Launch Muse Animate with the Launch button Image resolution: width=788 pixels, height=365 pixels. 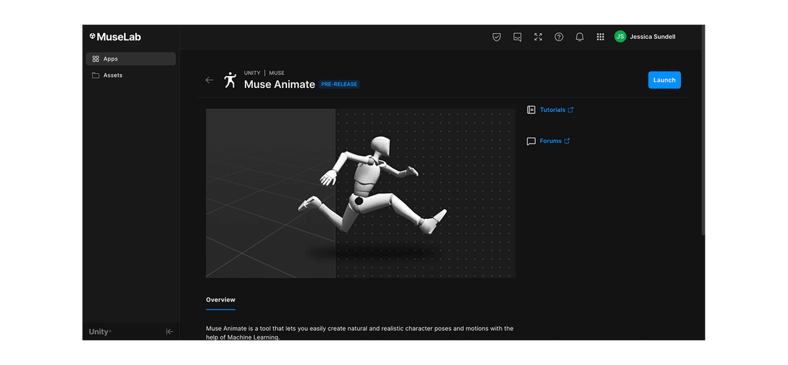click(665, 80)
